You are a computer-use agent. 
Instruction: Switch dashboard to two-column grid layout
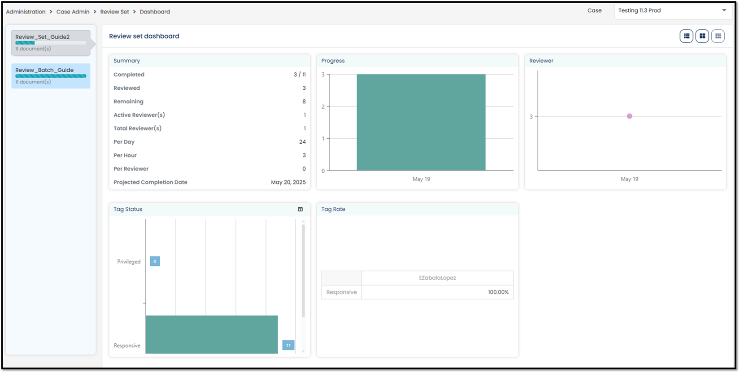pyautogui.click(x=702, y=36)
